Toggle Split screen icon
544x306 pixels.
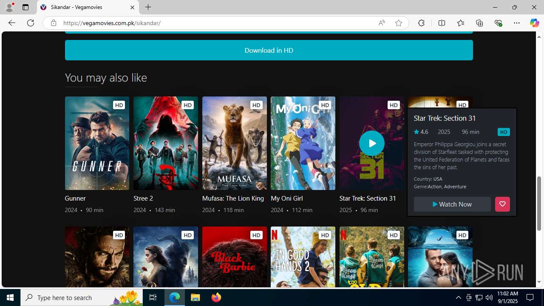coord(442,23)
